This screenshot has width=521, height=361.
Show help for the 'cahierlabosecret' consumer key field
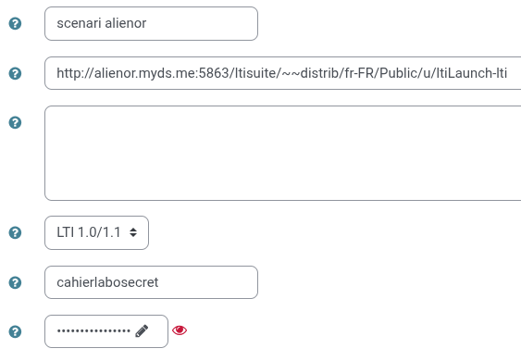[15, 283]
